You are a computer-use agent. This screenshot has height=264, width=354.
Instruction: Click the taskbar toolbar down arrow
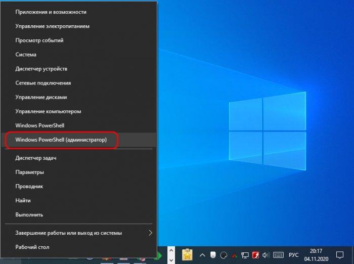point(171,260)
